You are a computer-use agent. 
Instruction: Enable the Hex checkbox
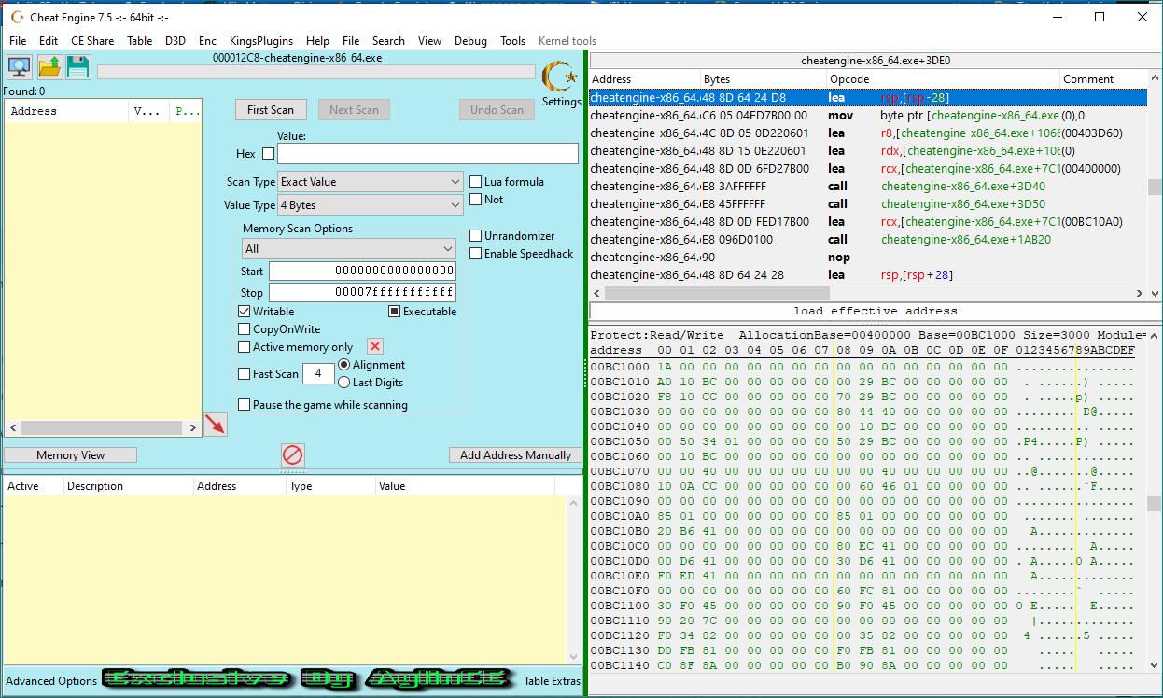[269, 154]
